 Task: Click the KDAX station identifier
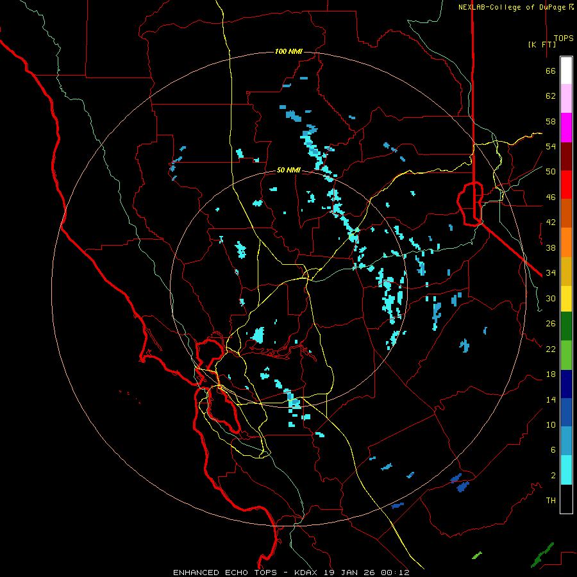(x=307, y=573)
